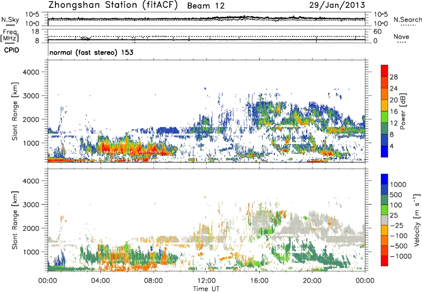Click the "Beam 12" label in the header
Viewport: 422px width, 292px height.
point(206,6)
